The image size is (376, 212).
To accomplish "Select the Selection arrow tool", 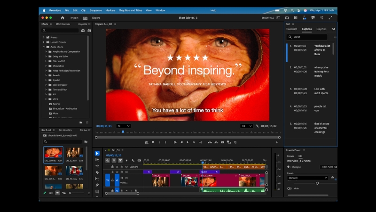I will tap(97, 153).
